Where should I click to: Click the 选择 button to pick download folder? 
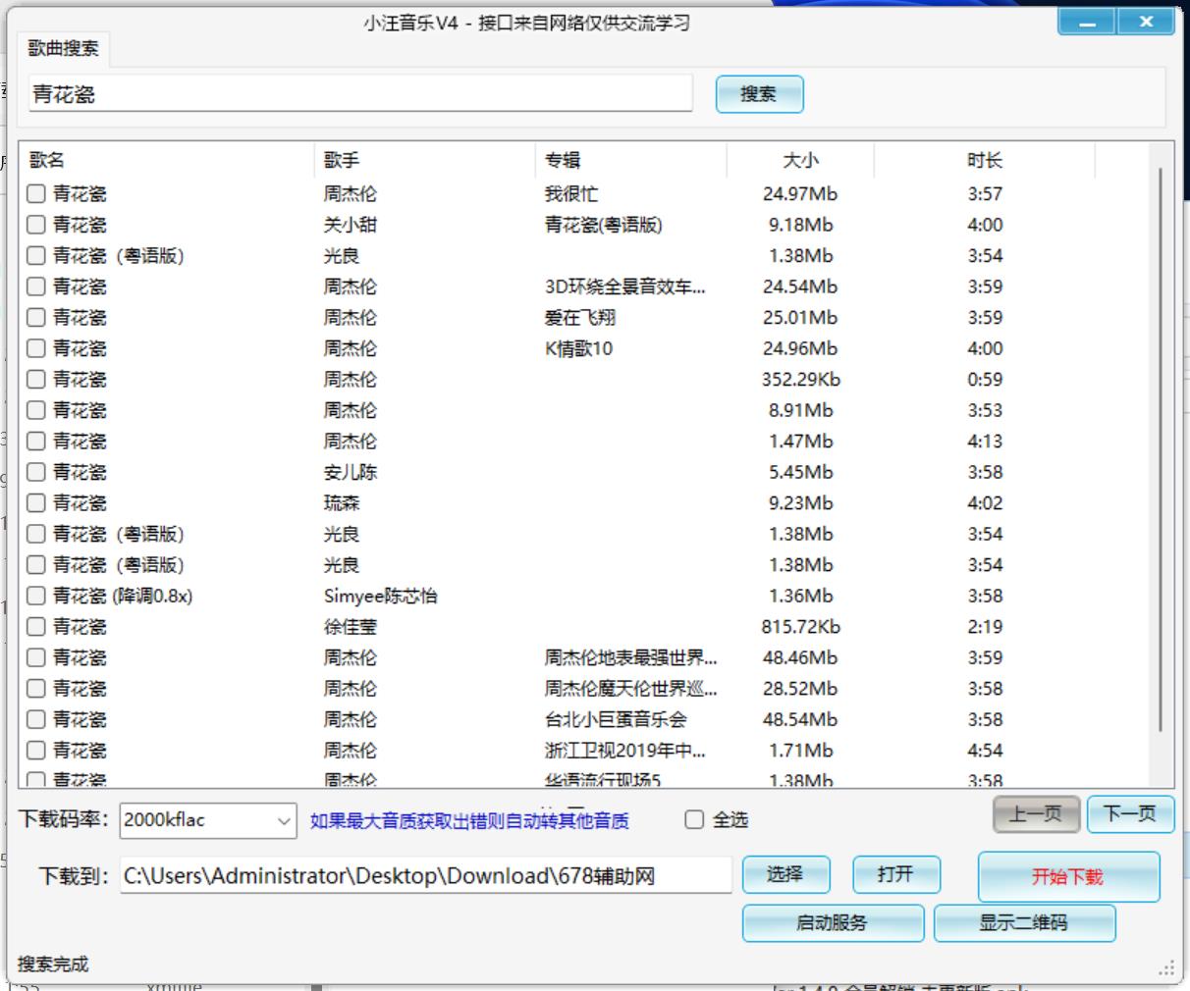786,874
